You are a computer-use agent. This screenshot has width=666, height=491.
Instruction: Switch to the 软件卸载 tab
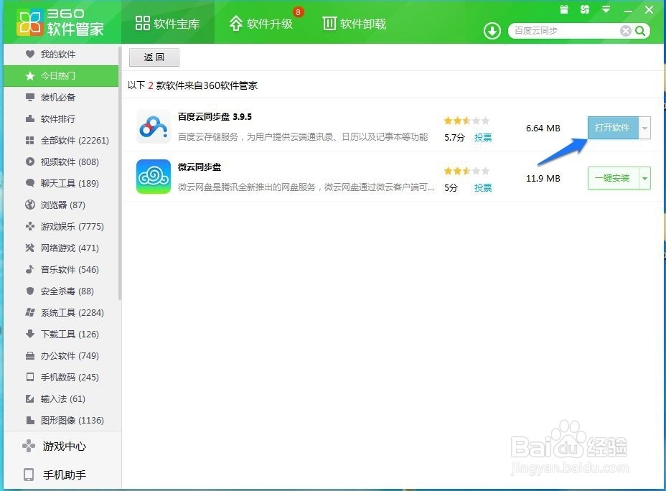355,24
